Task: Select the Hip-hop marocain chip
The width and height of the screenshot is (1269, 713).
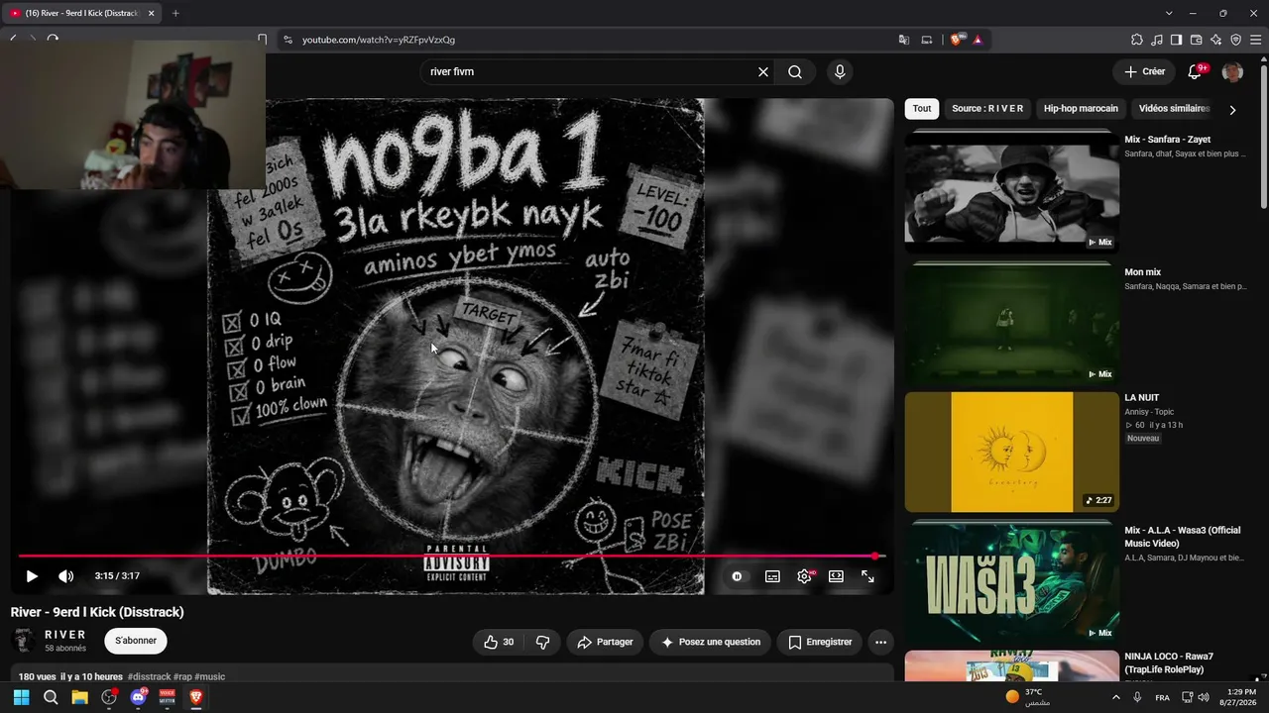Action: 1081,109
